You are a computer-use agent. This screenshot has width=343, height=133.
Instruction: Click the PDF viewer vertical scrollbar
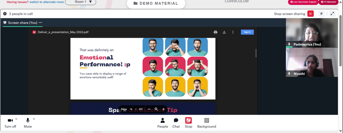point(256,53)
